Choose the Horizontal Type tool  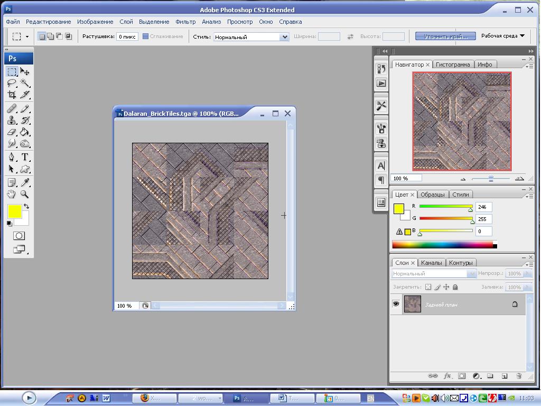coord(25,158)
